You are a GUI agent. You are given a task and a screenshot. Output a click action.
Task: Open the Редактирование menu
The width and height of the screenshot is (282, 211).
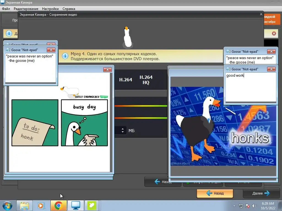[26, 9]
